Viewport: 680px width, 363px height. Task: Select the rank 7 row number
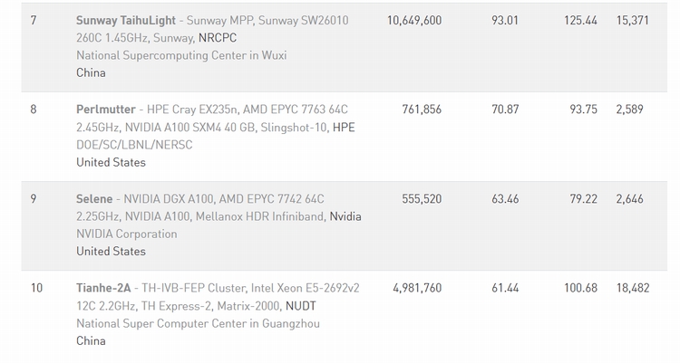pyautogui.click(x=34, y=20)
